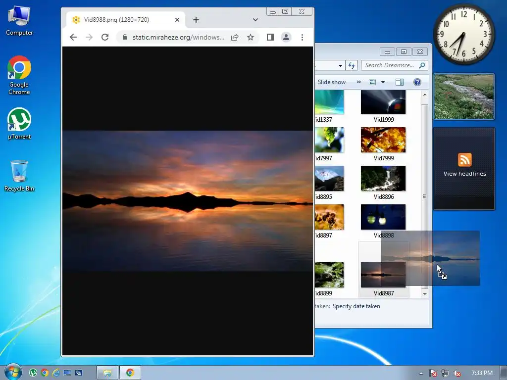Screen dimensions: 507x380
Task: Click View headlines feed gadget
Action: [x=464, y=169]
